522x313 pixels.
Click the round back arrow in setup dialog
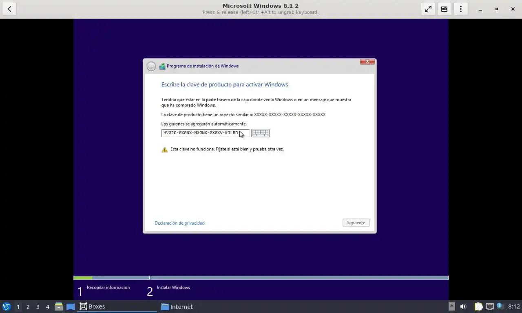(x=151, y=66)
